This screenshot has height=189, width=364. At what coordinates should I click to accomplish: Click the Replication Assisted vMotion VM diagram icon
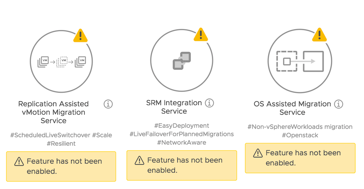pos(62,61)
